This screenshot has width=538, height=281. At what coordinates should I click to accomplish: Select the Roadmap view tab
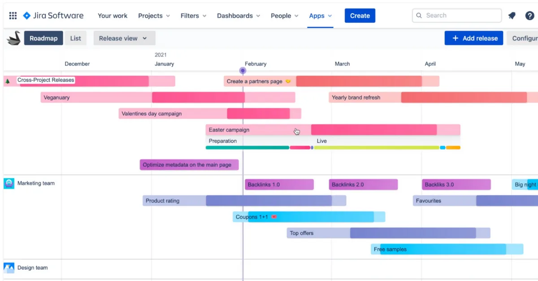[43, 38]
